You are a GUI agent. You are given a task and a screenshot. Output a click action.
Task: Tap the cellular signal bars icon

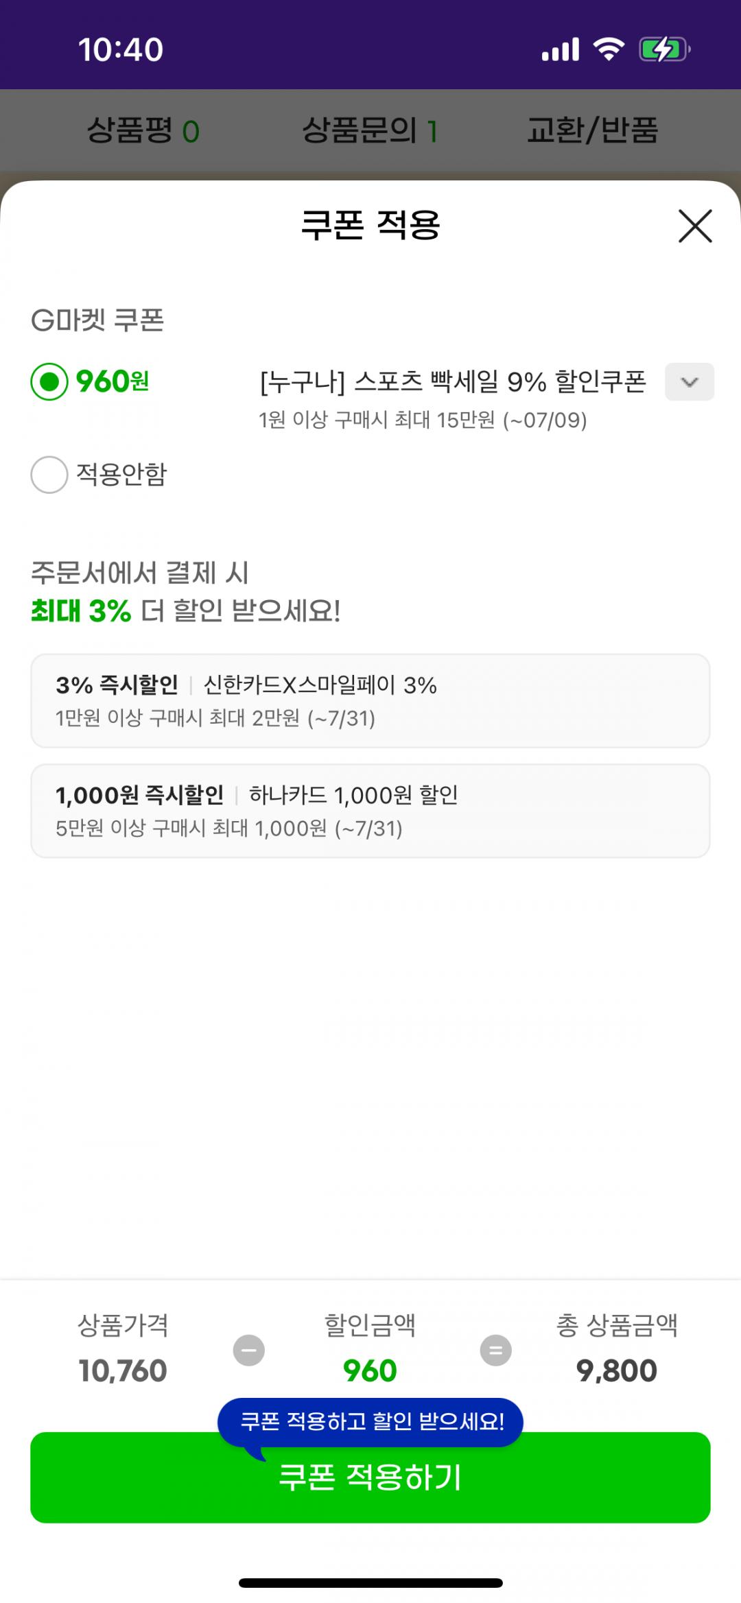pyautogui.click(x=560, y=49)
